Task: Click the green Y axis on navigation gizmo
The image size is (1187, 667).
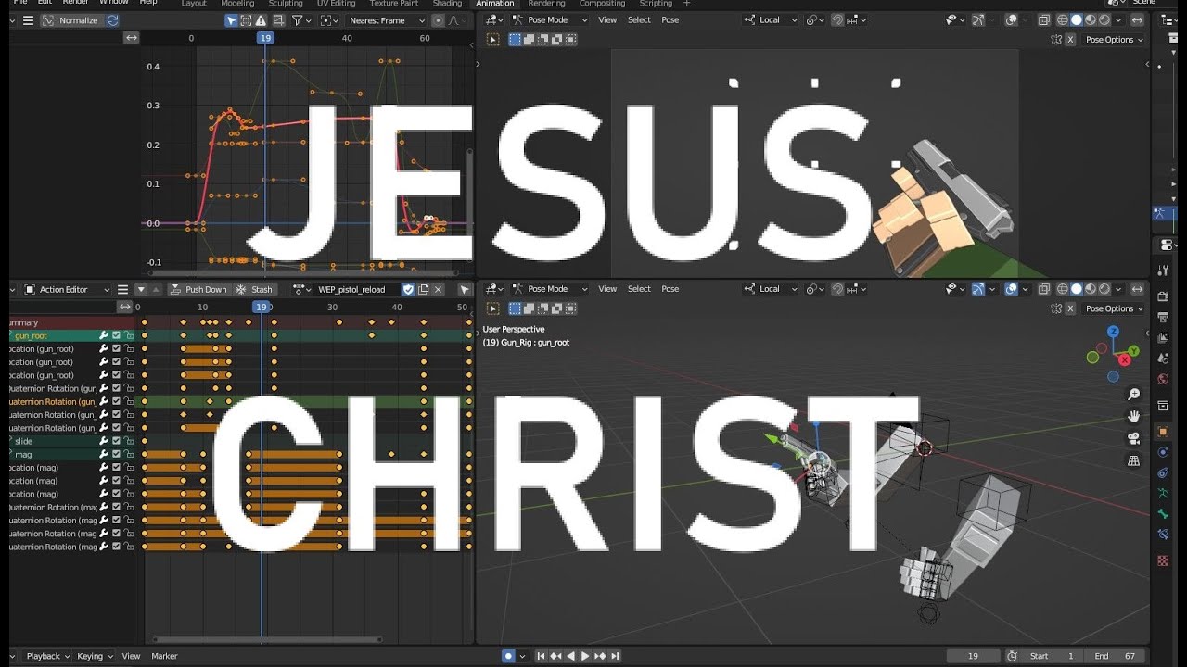Action: (x=1134, y=350)
